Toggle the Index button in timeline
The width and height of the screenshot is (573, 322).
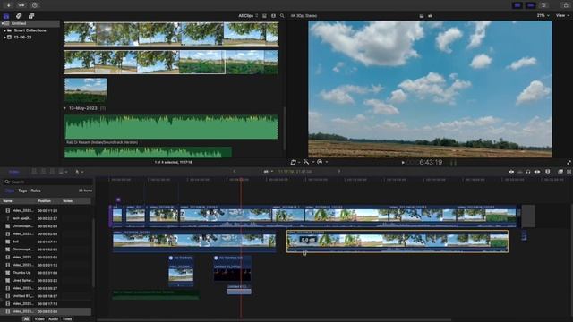[x=14, y=172]
